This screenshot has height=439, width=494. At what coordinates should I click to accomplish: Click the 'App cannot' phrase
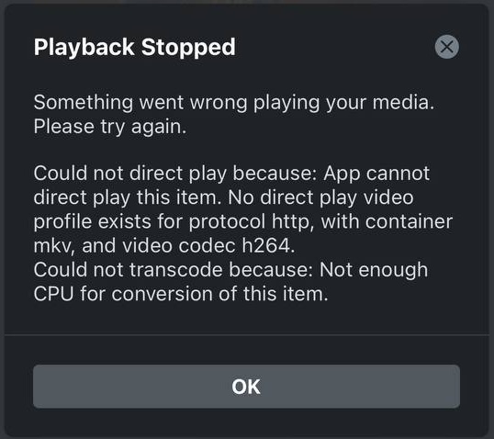pyautogui.click(x=376, y=174)
